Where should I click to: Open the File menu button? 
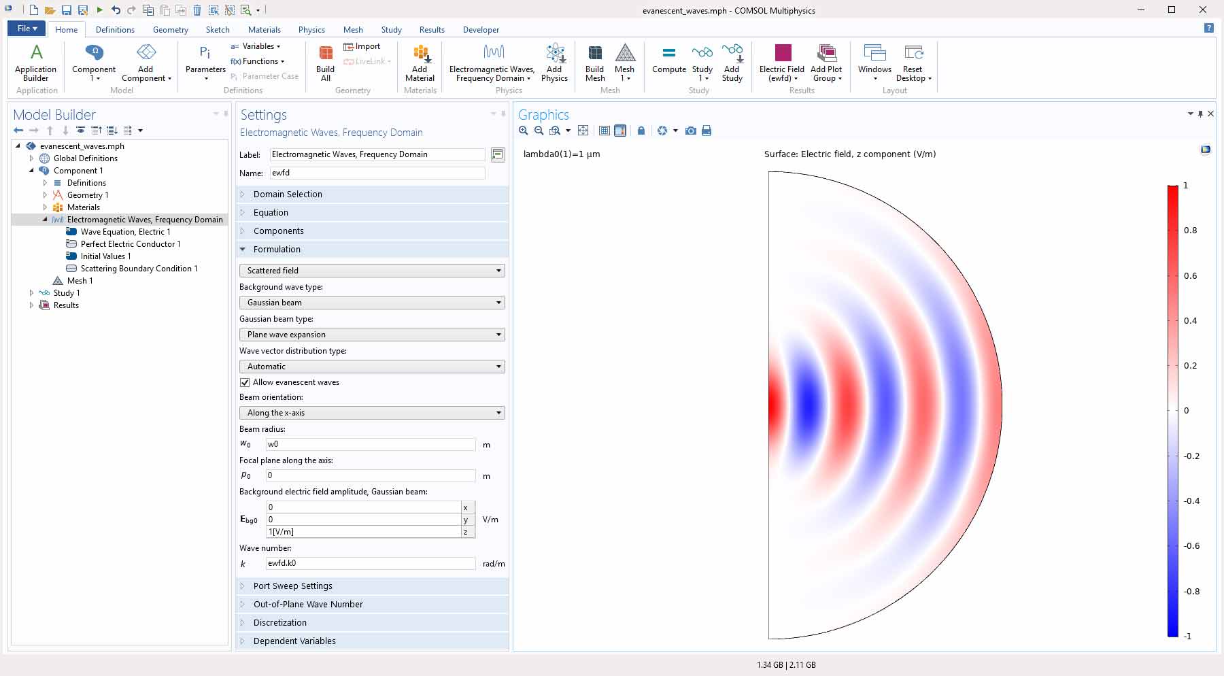[27, 29]
